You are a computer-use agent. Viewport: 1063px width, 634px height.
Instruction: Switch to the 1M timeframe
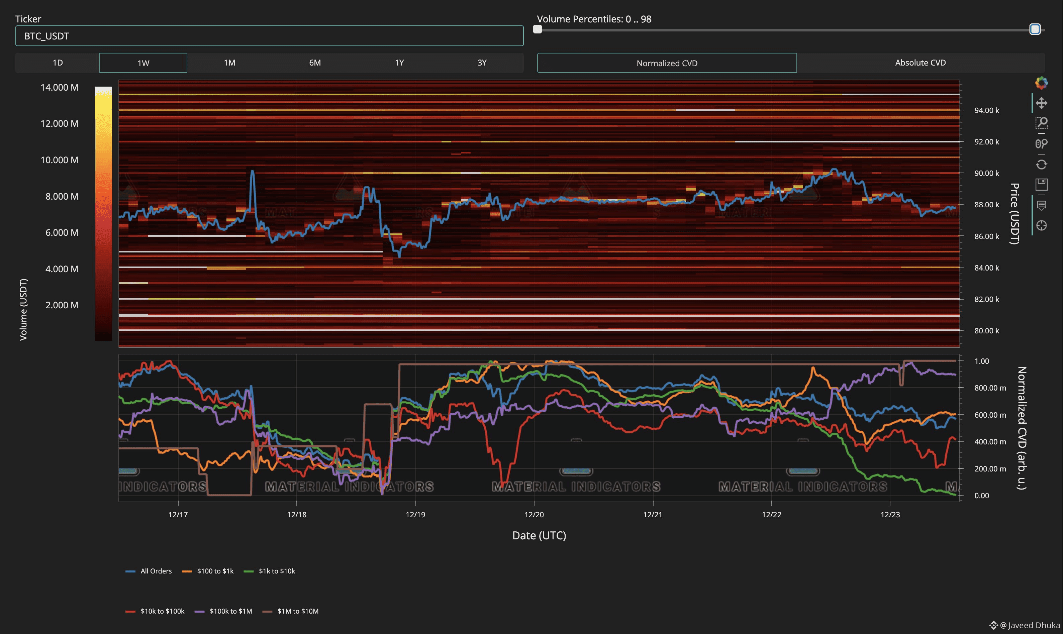pyautogui.click(x=229, y=63)
